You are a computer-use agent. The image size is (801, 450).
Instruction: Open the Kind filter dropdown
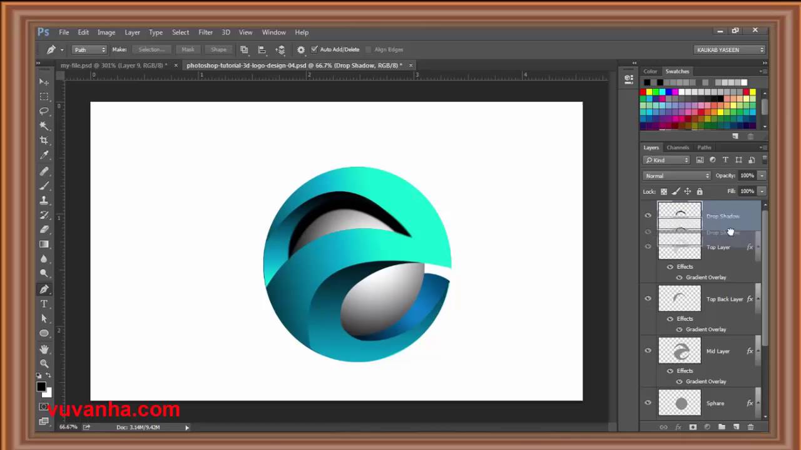[x=666, y=160]
